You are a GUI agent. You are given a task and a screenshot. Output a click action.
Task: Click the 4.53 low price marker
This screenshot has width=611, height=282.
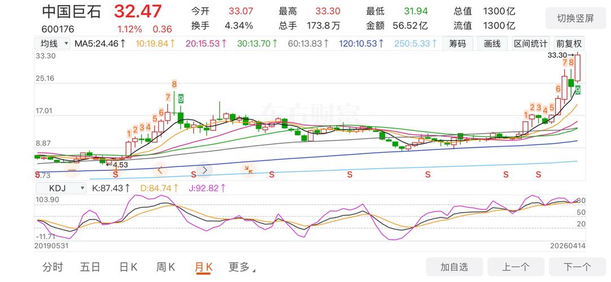(x=117, y=165)
